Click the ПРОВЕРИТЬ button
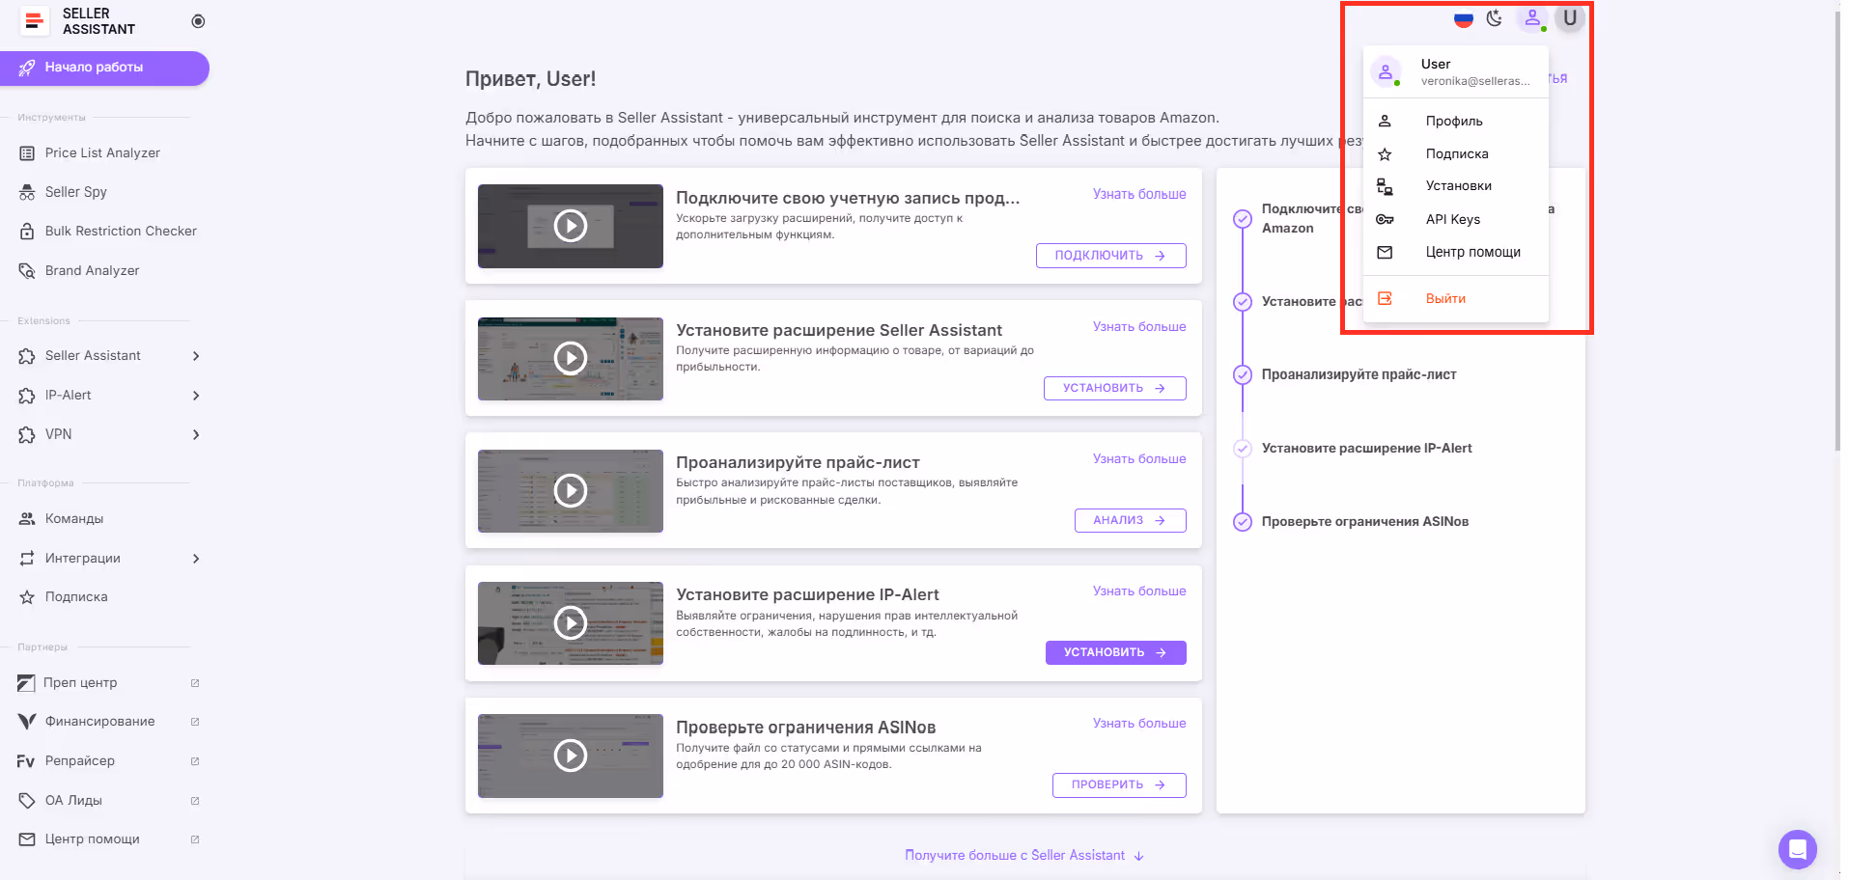 tap(1119, 784)
